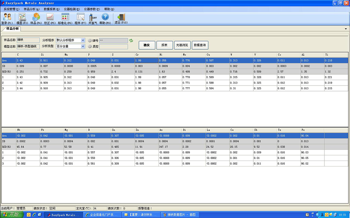The height and width of the screenshot is (218, 350).
Task: Open 帮助 (F9) help toolbar icon
Action: point(105,18)
